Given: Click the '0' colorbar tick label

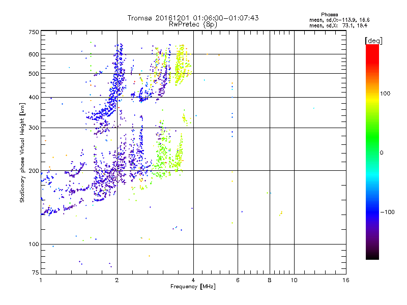Looking at the screenshot, I should (381, 153).
